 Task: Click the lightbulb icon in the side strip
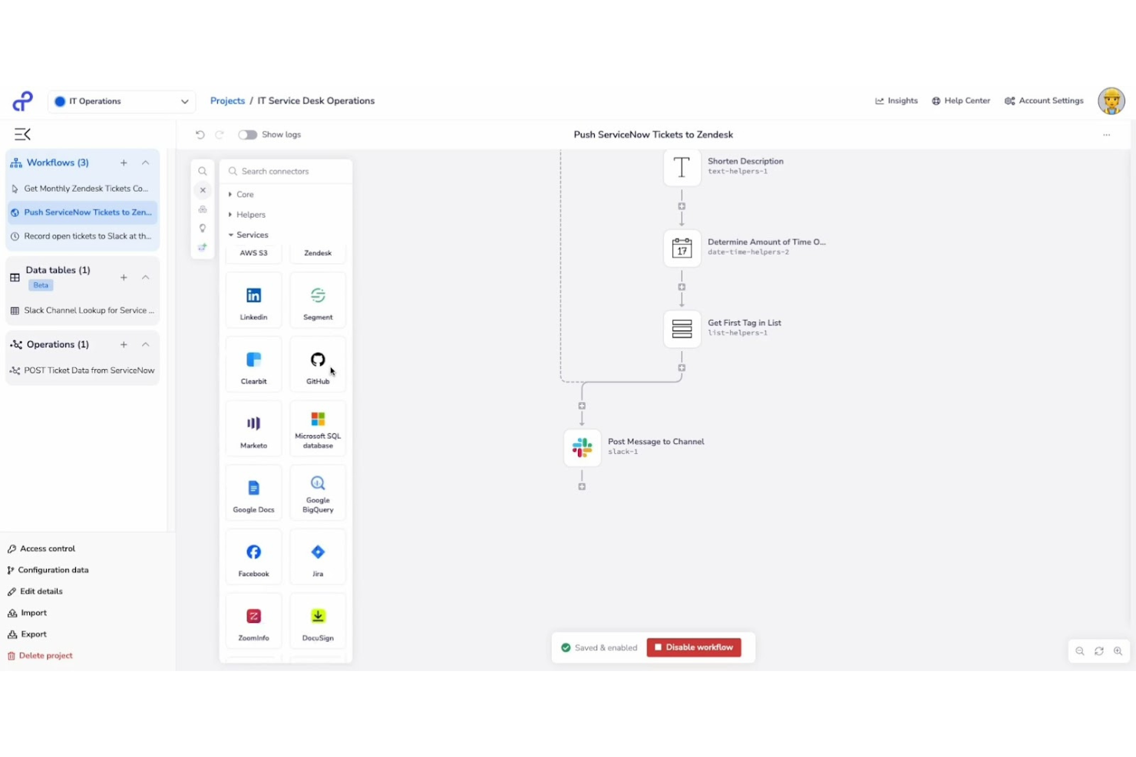(202, 228)
